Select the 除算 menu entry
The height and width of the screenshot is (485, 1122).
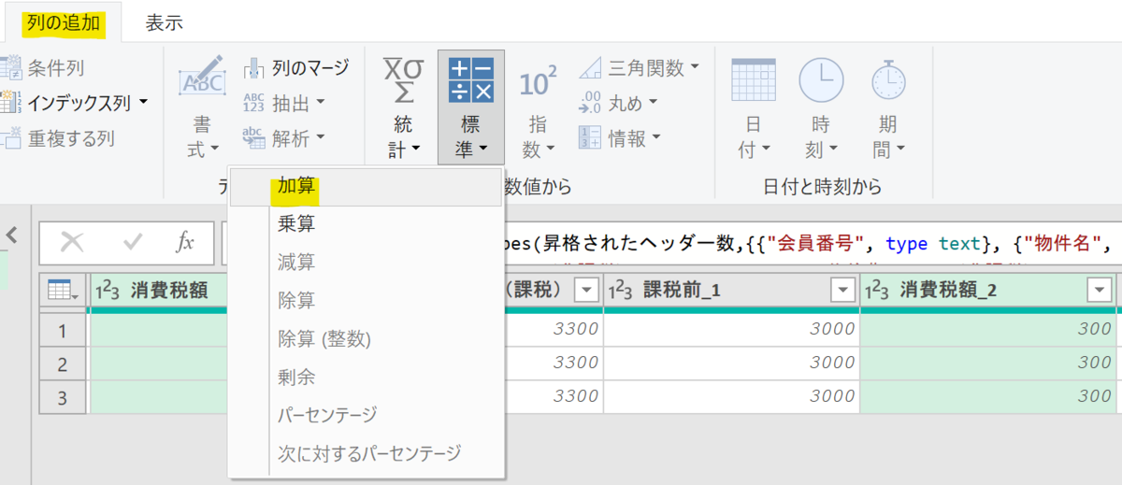[366, 300]
